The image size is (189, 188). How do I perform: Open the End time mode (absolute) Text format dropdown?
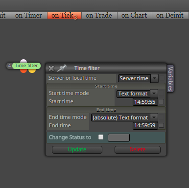(124, 117)
